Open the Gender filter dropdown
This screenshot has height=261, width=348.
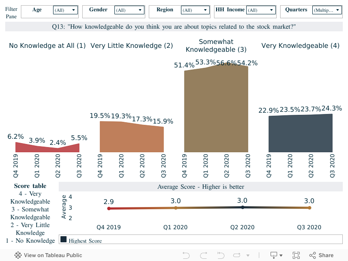129,10
